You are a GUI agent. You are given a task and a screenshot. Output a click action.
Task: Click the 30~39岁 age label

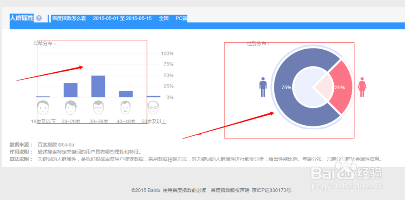[99, 121]
